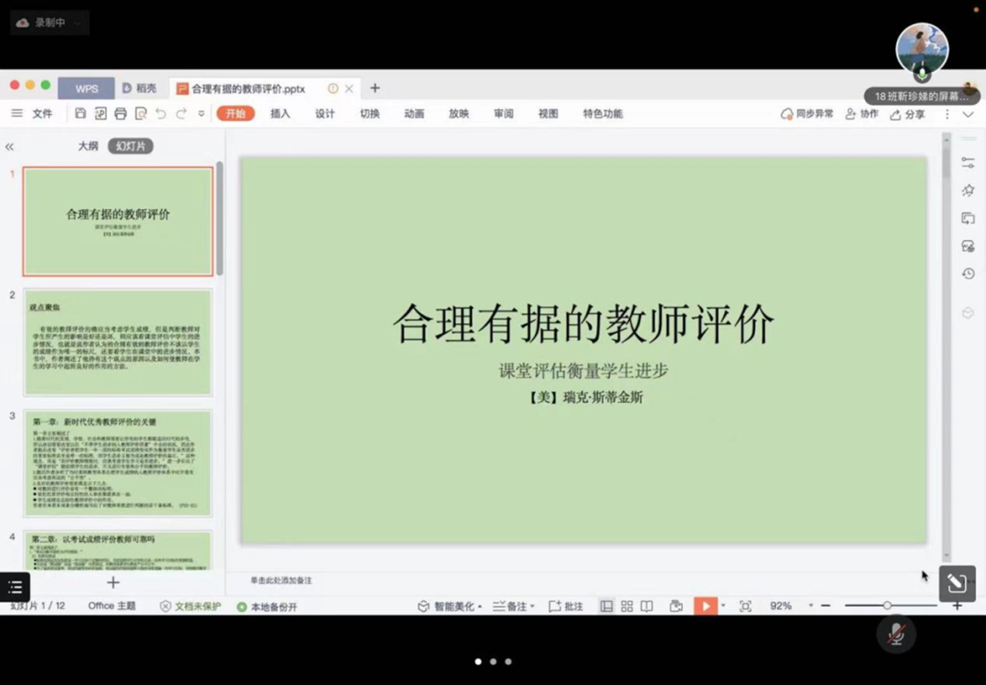Image resolution: width=986 pixels, height=685 pixels.
Task: Click the author text 瑞克·斯蒂金斯
Action: (x=603, y=397)
